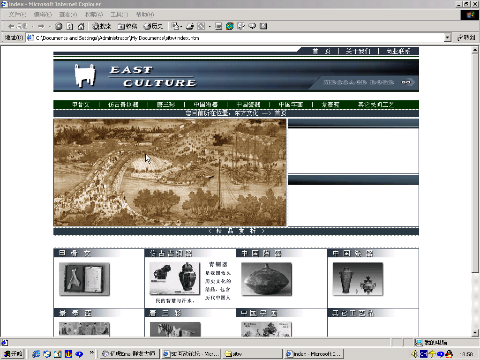Click the vertical scrollbar down arrow
Viewport: 480px width, 360px height.
tap(475, 333)
